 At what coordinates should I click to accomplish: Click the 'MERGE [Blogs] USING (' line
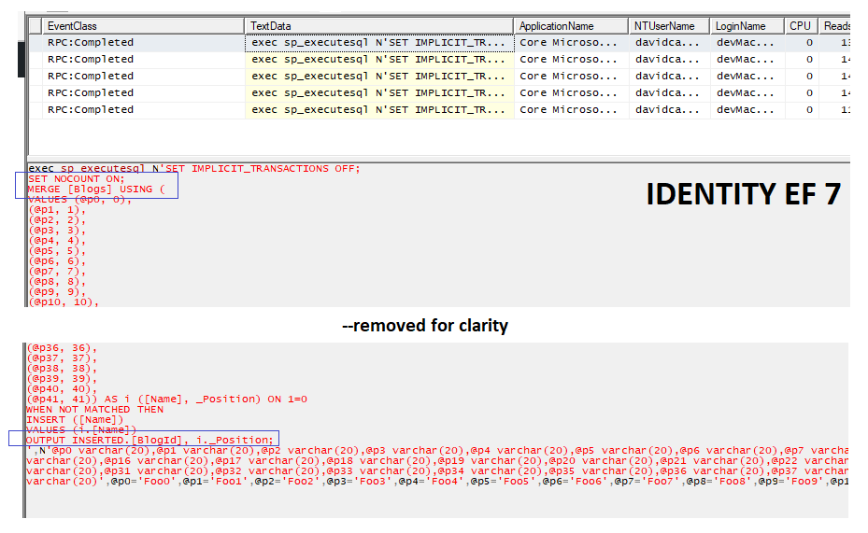pos(97,189)
